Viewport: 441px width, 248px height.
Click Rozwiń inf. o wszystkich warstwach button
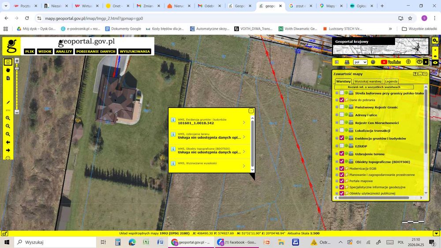(374, 87)
